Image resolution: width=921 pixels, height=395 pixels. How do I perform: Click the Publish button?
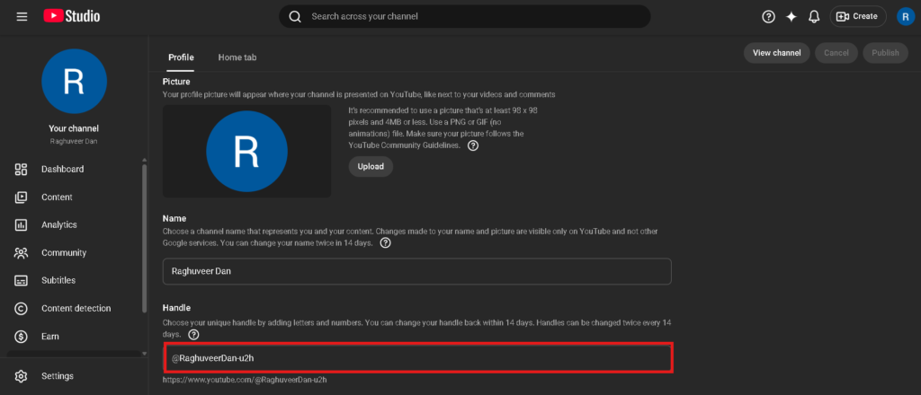click(x=885, y=53)
